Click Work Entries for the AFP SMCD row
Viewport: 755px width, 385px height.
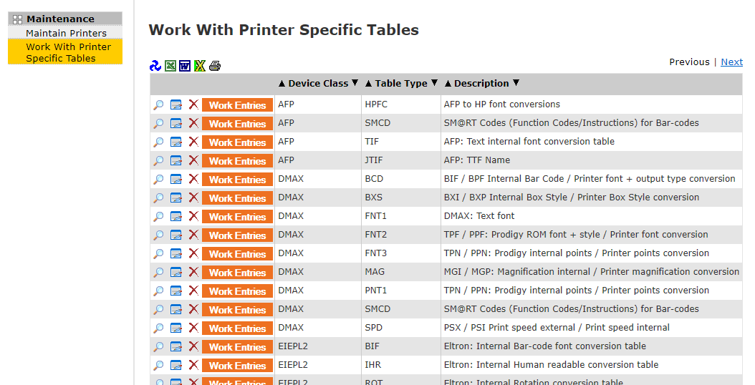coord(237,124)
